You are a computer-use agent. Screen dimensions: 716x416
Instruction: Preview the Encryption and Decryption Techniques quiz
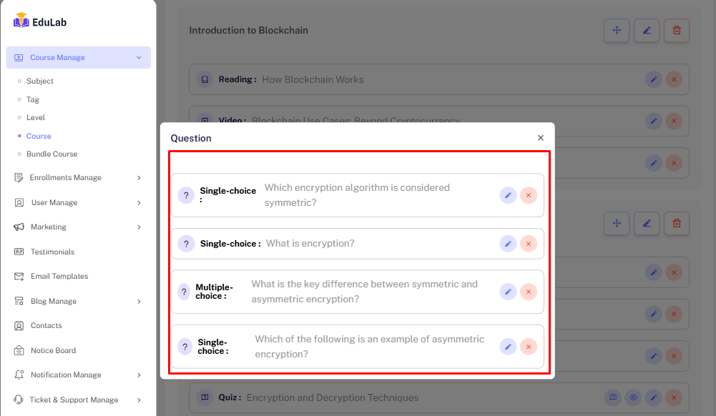[x=632, y=397]
